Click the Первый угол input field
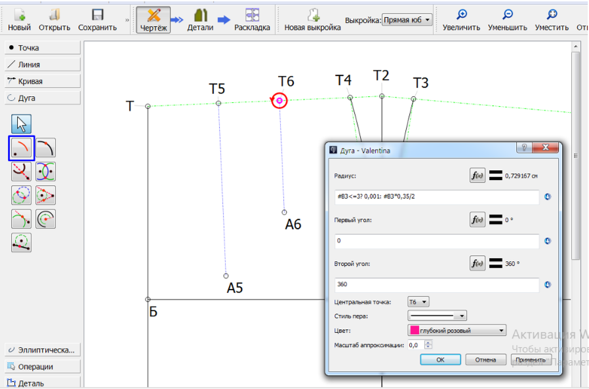The width and height of the screenshot is (589, 389). coord(437,241)
